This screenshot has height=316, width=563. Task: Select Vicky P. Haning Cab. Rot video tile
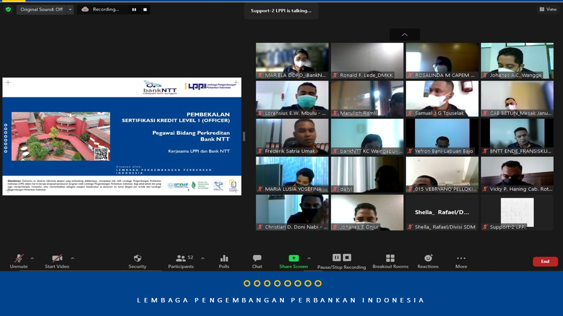point(517,175)
